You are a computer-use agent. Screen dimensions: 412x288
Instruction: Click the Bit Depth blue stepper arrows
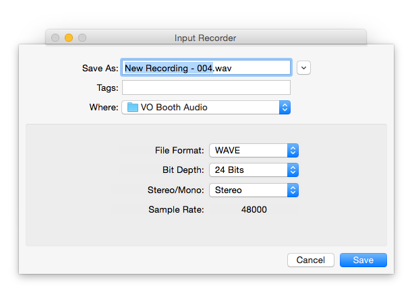(x=293, y=170)
